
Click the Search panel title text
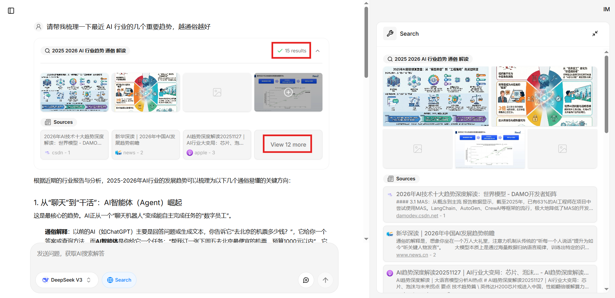(409, 34)
